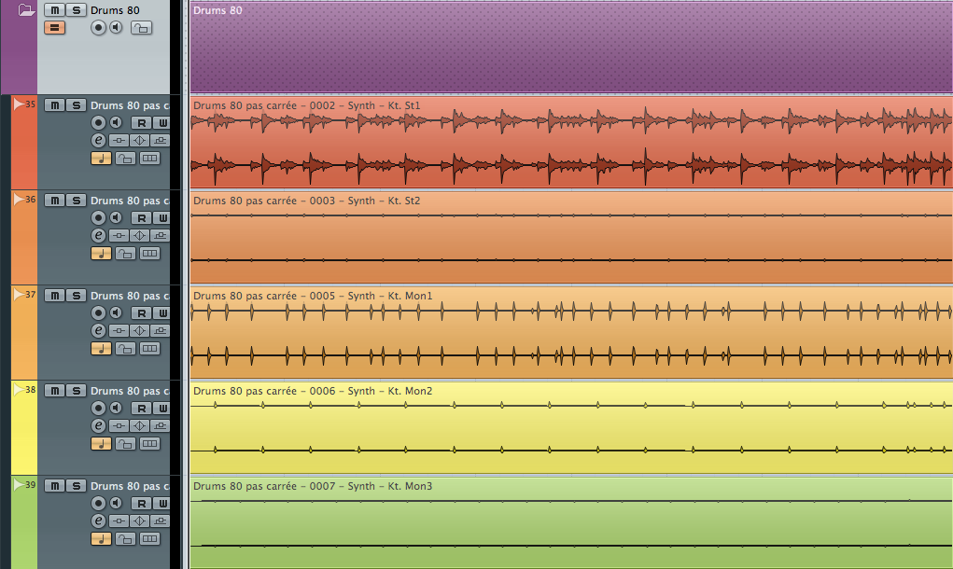The image size is (953, 569).
Task: Toggle musical timebase on track 37
Action: point(101,349)
